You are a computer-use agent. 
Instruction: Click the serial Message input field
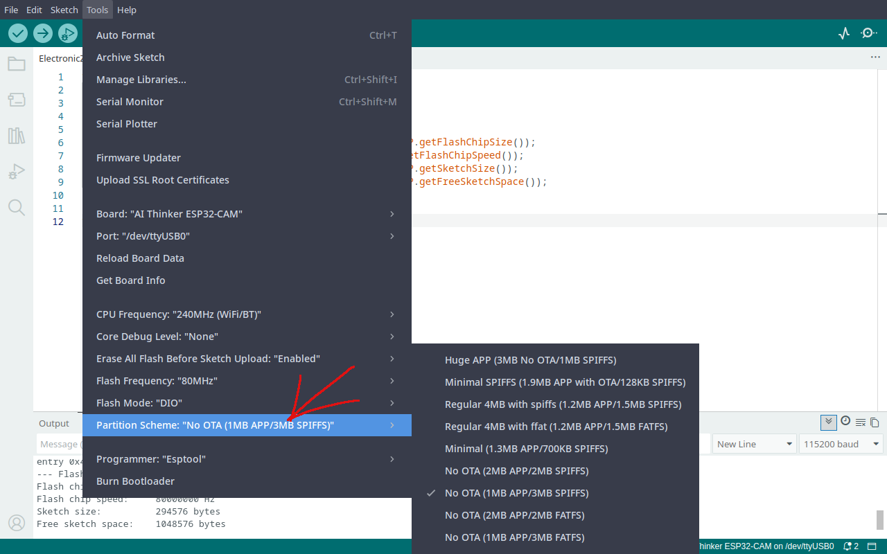pyautogui.click(x=60, y=444)
